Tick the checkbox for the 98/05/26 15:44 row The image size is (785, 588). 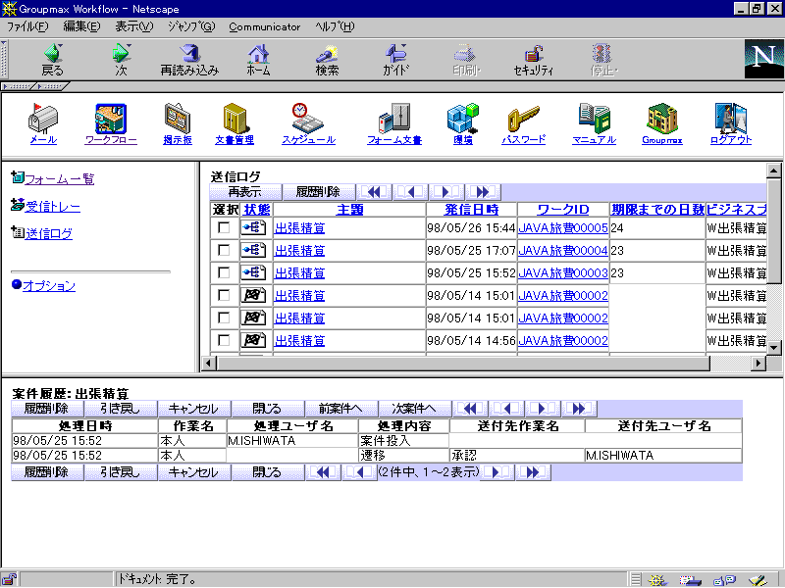[x=224, y=228]
